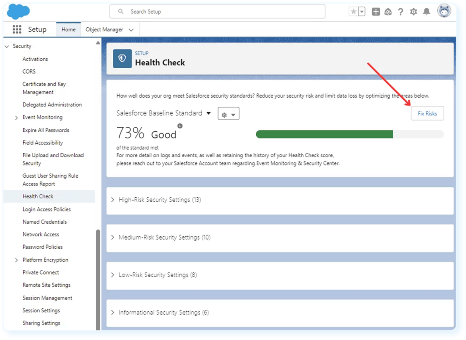Click the favorites star icon

click(353, 11)
